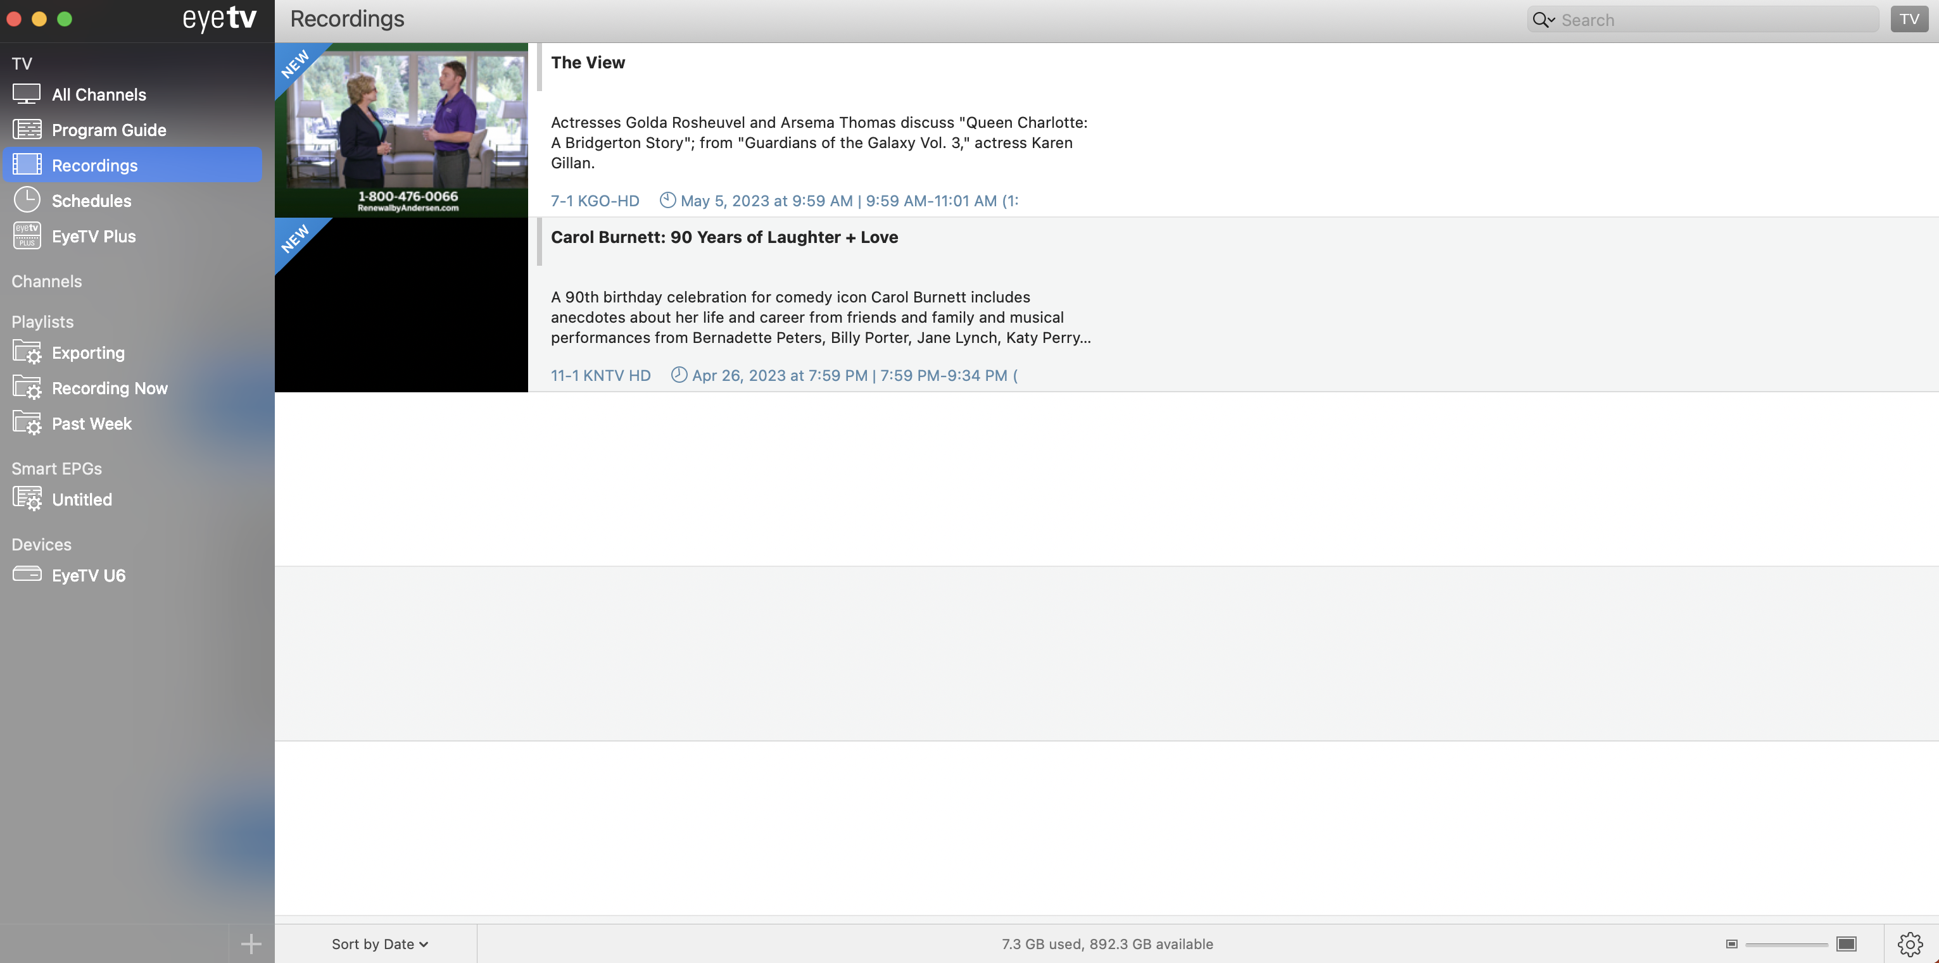This screenshot has height=963, width=1939.
Task: Click the settings gear icon
Action: [1910, 943]
